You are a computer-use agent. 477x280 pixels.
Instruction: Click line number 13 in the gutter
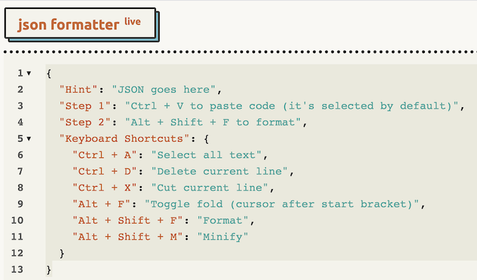[17, 270]
